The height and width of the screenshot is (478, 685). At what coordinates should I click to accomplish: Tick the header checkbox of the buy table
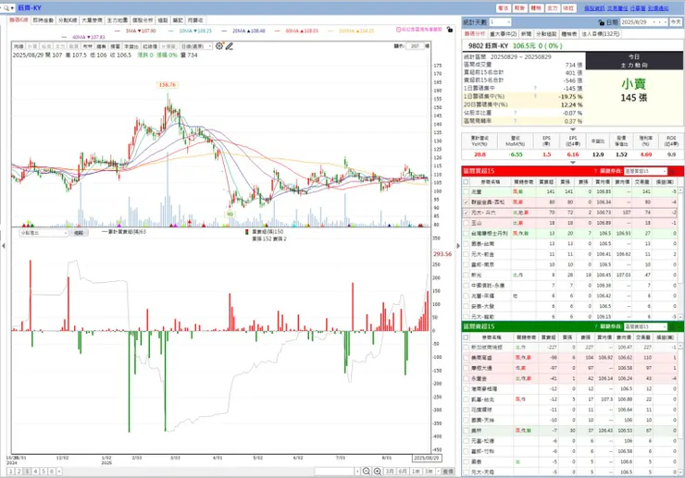coord(467,181)
